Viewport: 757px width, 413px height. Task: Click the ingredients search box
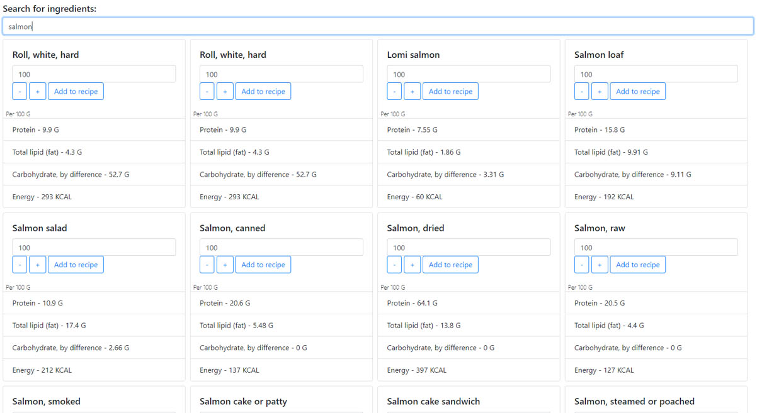378,26
